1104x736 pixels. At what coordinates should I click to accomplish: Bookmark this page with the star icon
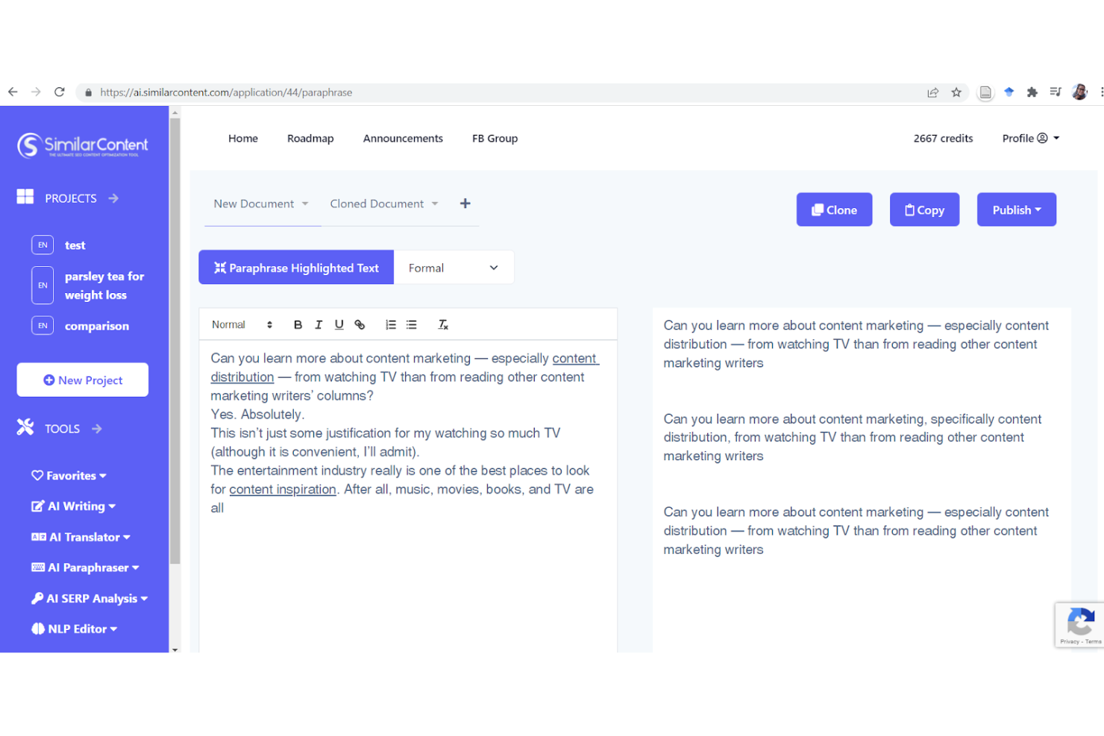pyautogui.click(x=956, y=92)
